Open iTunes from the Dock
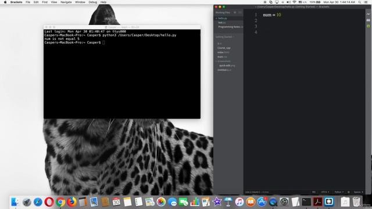The image size is (372, 209). pyautogui.click(x=239, y=202)
